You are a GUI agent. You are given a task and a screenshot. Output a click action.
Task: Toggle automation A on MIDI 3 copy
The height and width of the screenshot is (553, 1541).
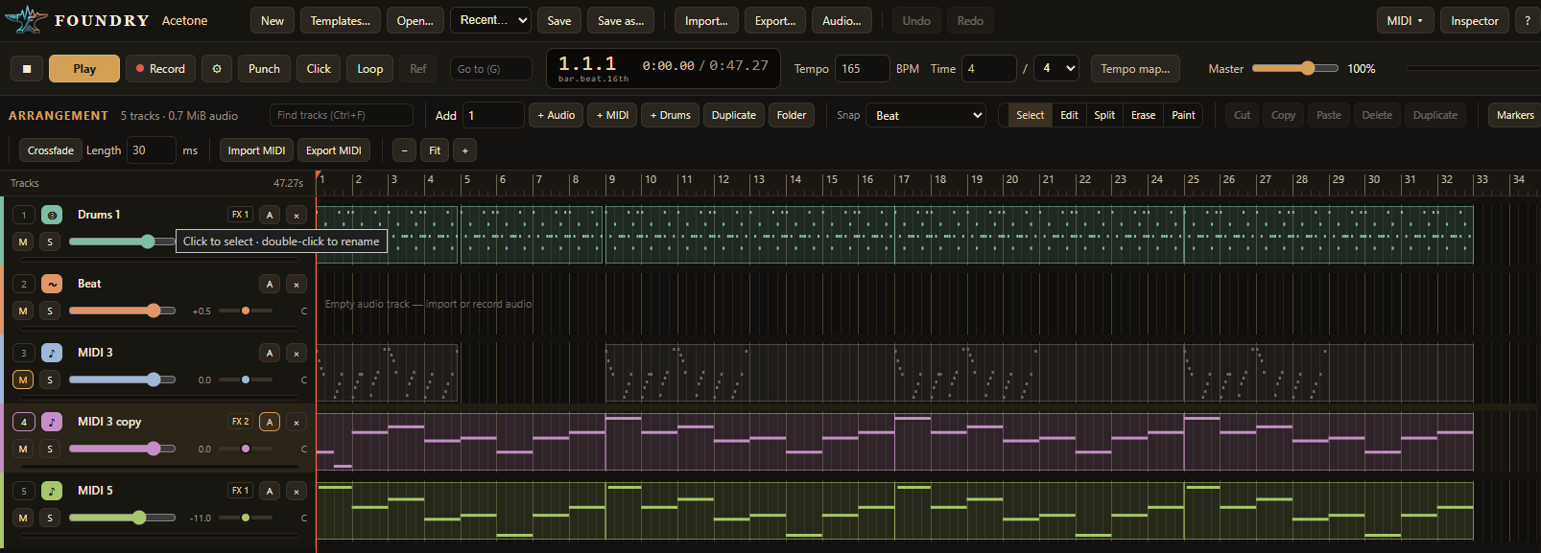tap(270, 422)
